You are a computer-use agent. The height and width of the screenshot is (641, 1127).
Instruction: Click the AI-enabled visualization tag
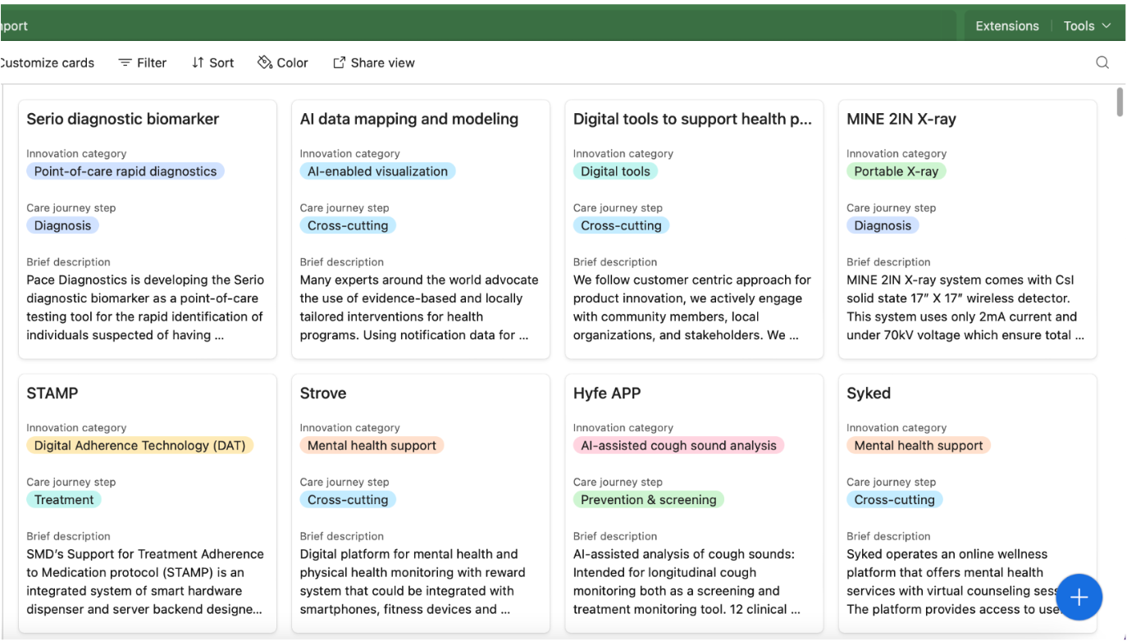(377, 171)
